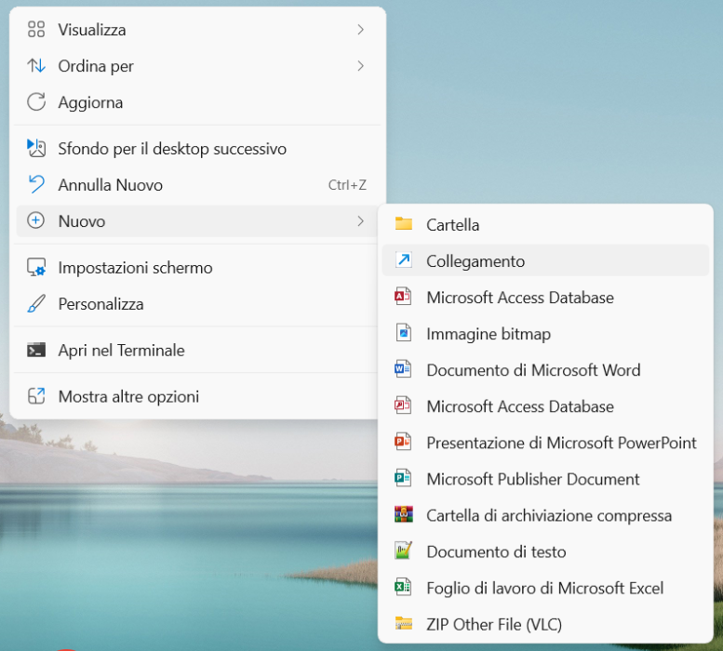Expand the Ordina per submenu arrow
723x651 pixels.
pyautogui.click(x=360, y=66)
